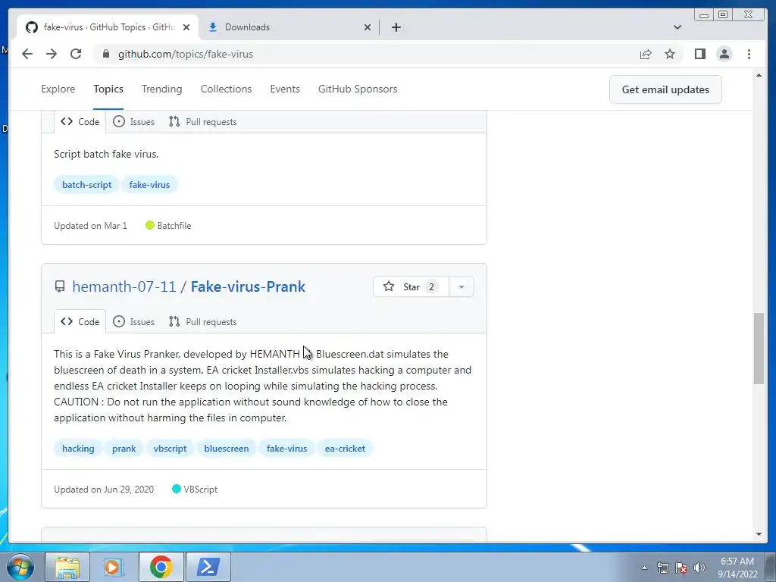Close the fake-virus GitHub Topics tab

[186, 27]
